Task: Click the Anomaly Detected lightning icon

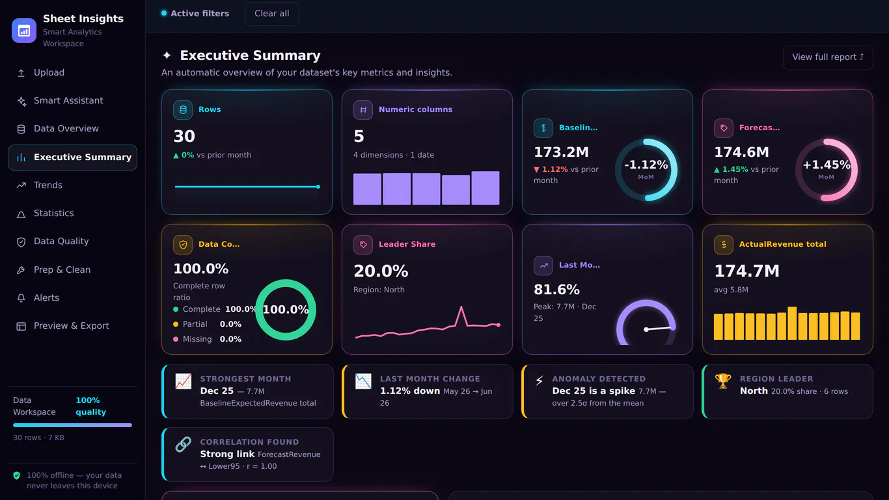Action: (x=539, y=382)
